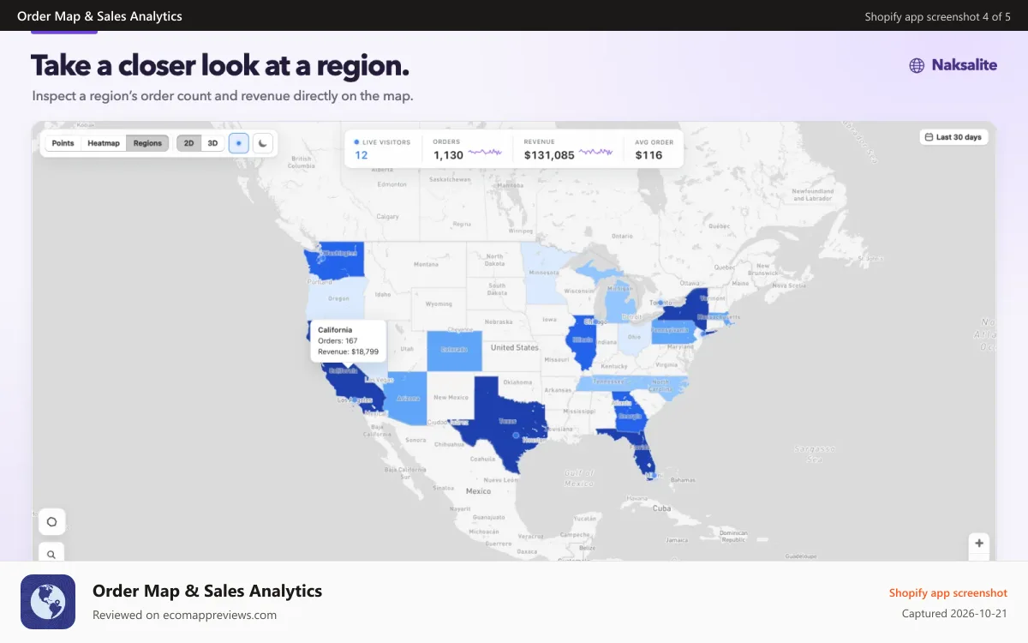Click the revenue sparkline chart

[596, 153]
